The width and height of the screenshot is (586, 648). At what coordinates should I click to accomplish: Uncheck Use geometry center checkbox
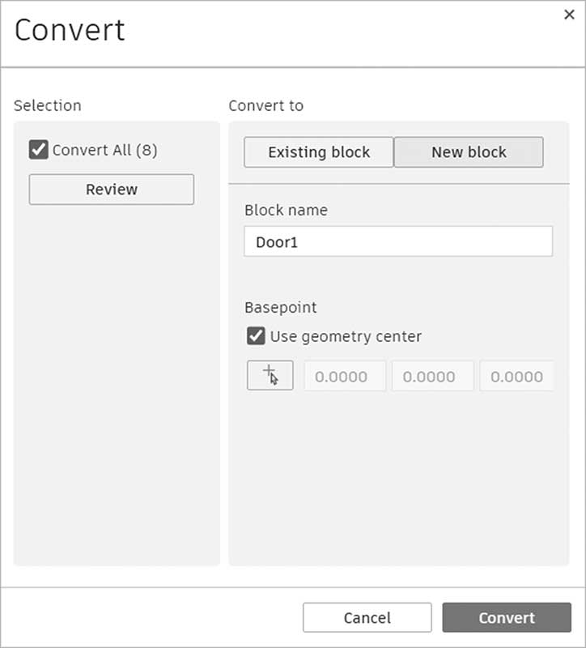pyautogui.click(x=256, y=336)
